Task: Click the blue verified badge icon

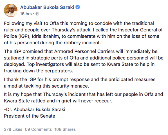Action: pos(78,7)
